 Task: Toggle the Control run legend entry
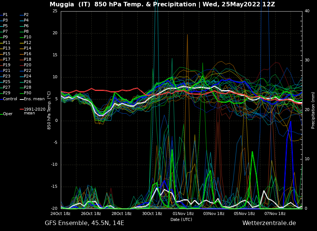[x=10, y=99]
